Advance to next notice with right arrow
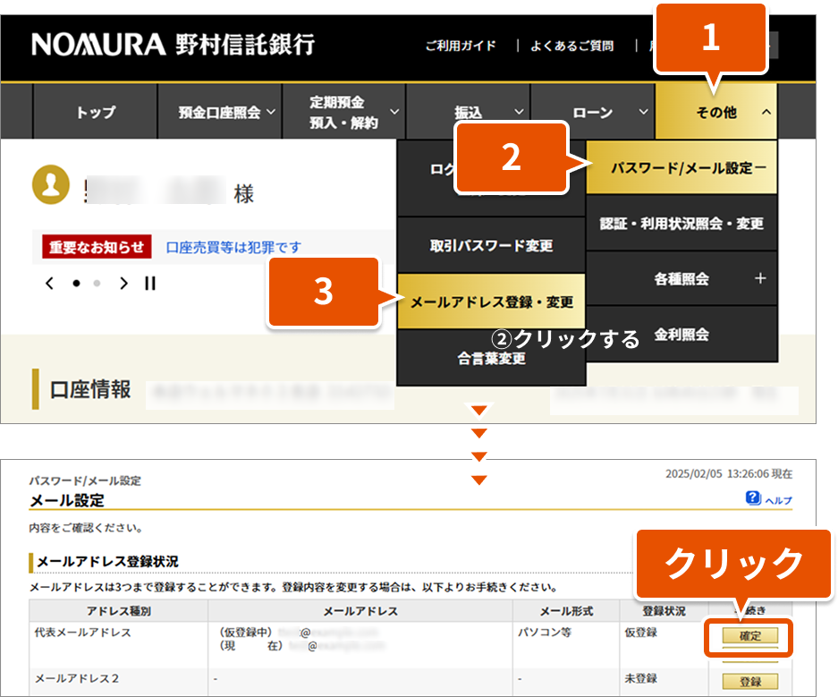 pyautogui.click(x=123, y=284)
